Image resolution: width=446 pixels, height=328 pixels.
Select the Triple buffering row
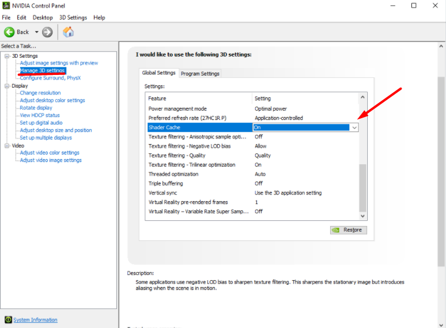click(x=253, y=183)
